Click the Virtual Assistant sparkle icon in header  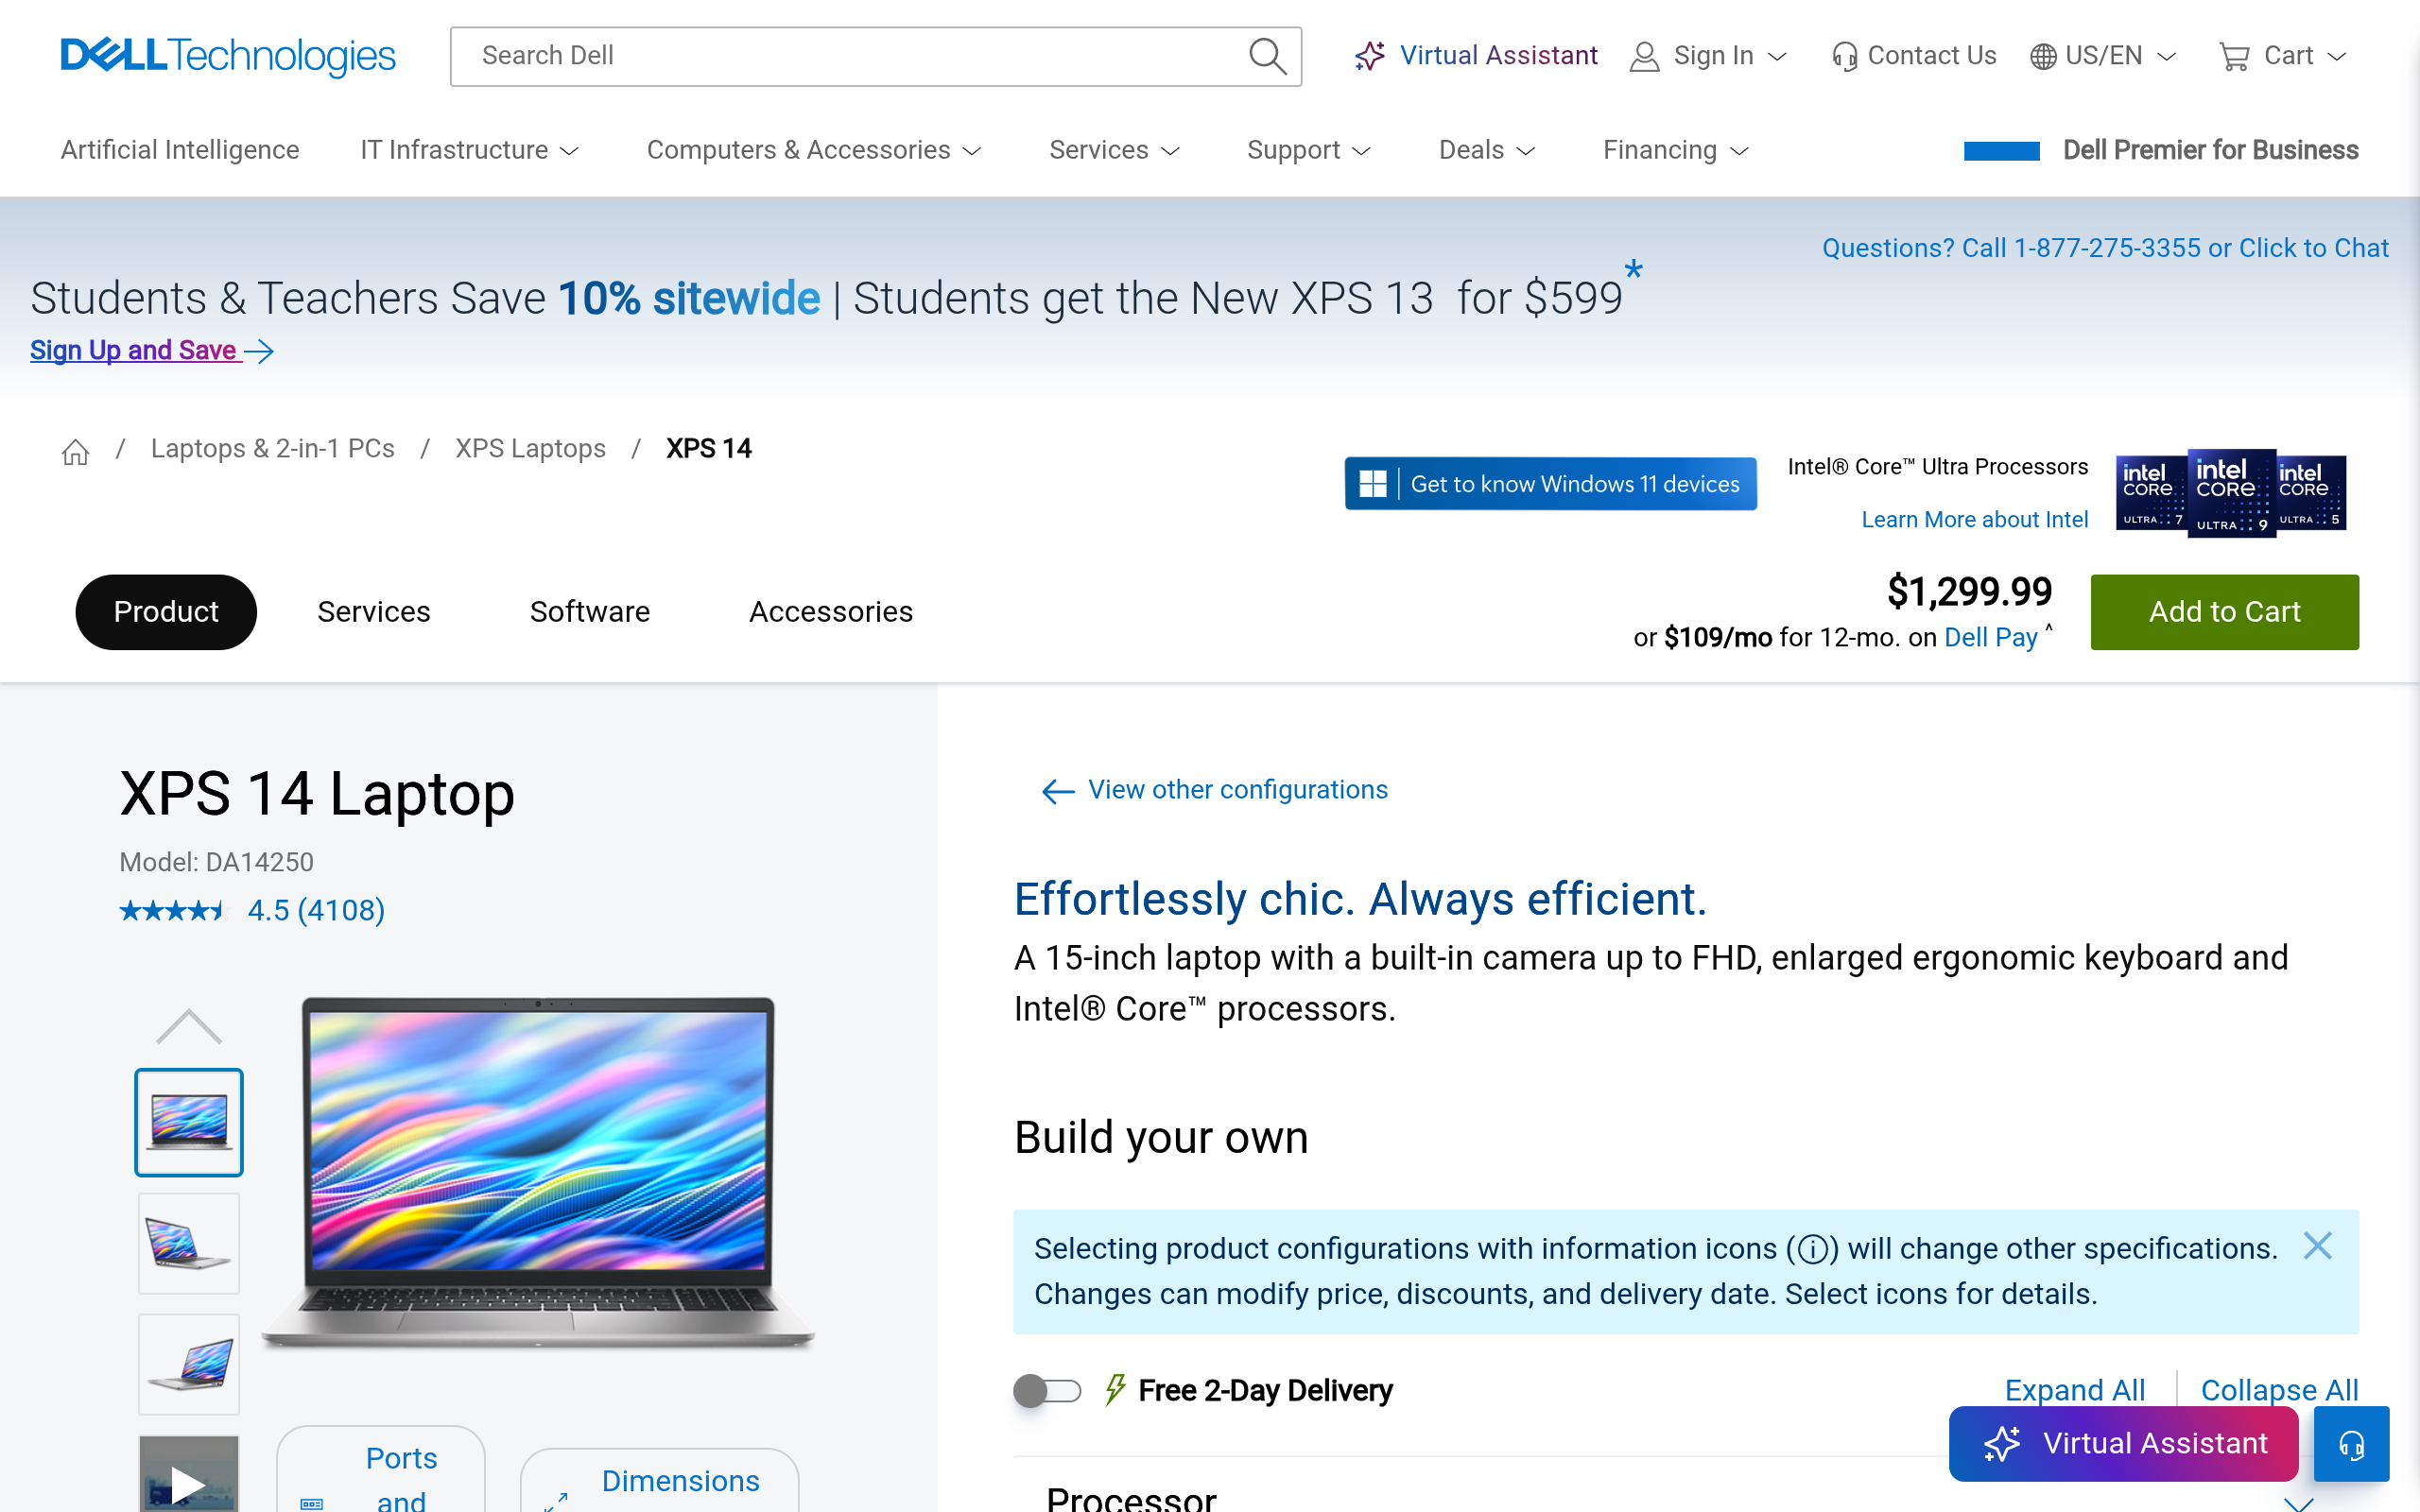(1370, 56)
